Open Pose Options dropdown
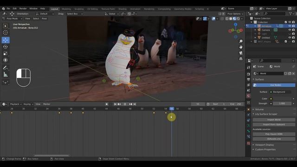 (235, 14)
